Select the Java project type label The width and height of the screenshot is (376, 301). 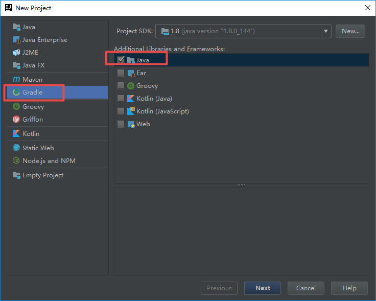[x=29, y=27]
